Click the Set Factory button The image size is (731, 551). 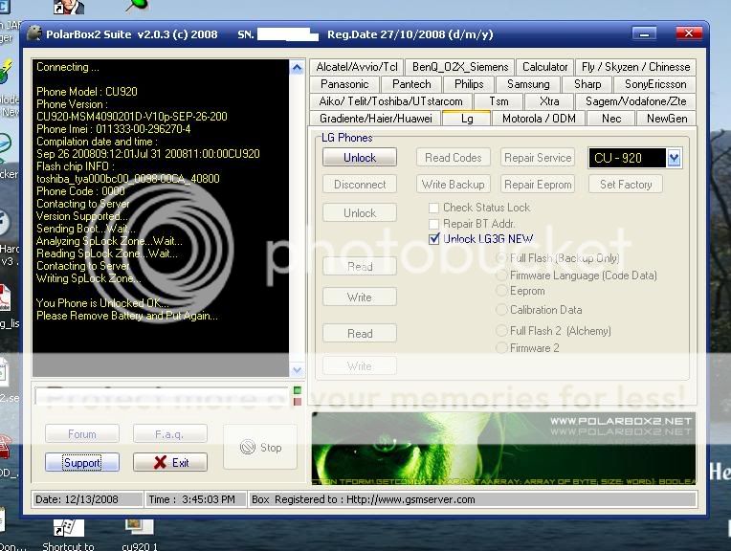point(626,185)
